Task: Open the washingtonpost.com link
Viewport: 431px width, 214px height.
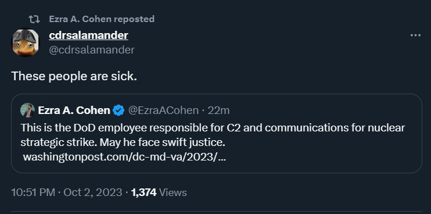Action: [x=124, y=157]
